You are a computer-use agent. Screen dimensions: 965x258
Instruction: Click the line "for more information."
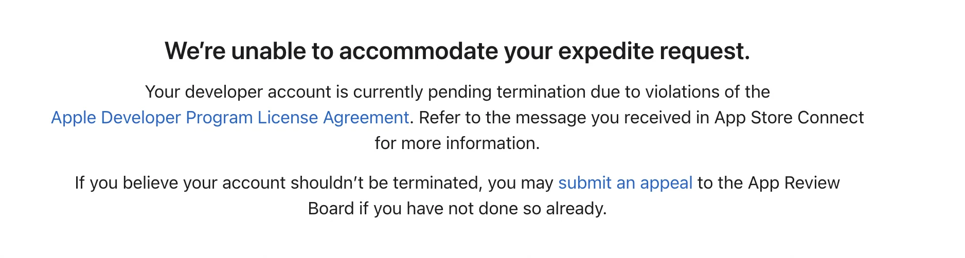[x=457, y=143]
